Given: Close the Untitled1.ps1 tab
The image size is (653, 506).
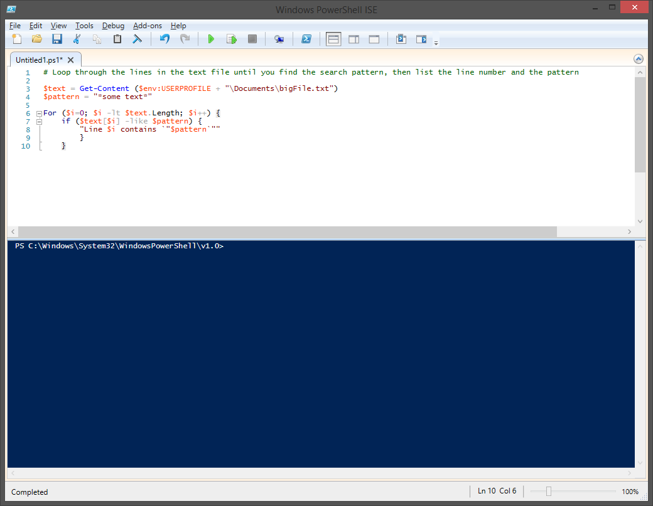Looking at the screenshot, I should pos(70,60).
